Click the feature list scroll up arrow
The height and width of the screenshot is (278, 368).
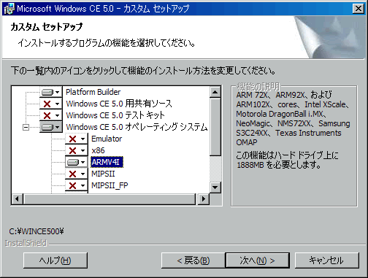click(215, 92)
